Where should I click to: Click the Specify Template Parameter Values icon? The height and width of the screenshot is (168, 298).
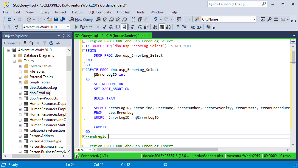pyautogui.click(x=208, y=27)
